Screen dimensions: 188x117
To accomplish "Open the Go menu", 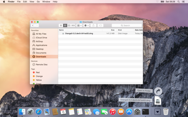I will [38, 1].
